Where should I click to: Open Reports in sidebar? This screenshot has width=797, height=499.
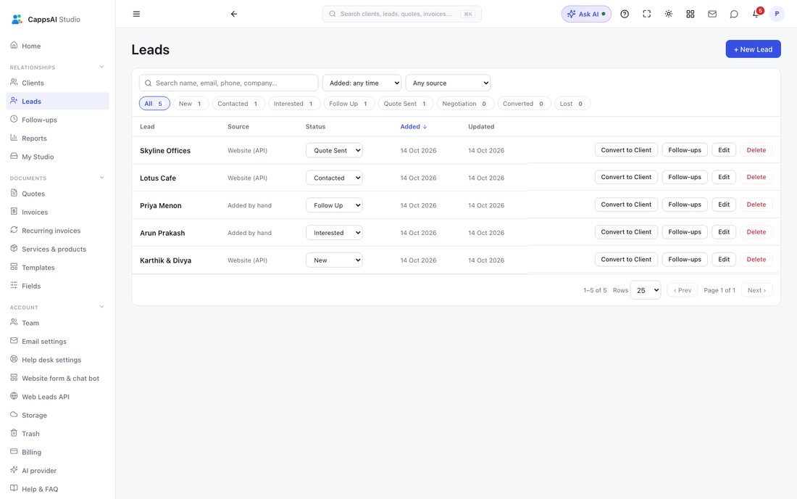pos(57,139)
